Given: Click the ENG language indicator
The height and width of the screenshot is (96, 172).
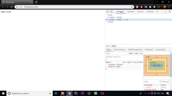Looking at the screenshot, I should (162, 93).
